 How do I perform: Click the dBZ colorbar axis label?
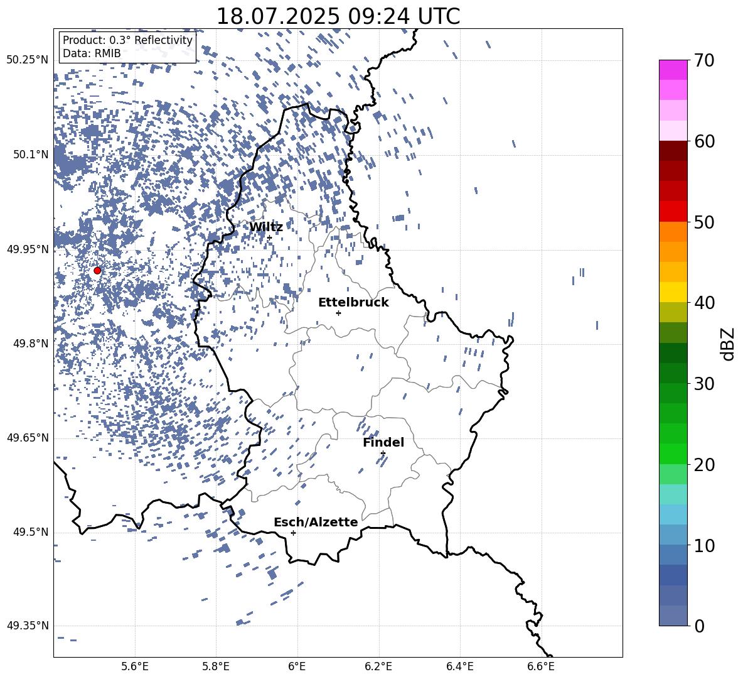point(727,344)
